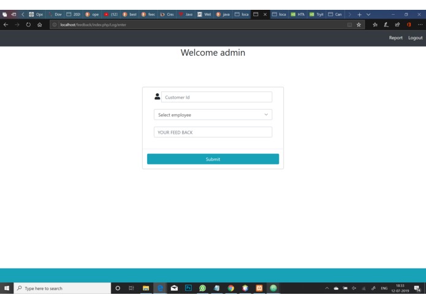This screenshot has height=303, width=426.
Task: Switch to the 'Dov' browser tab
Action: [x=55, y=14]
